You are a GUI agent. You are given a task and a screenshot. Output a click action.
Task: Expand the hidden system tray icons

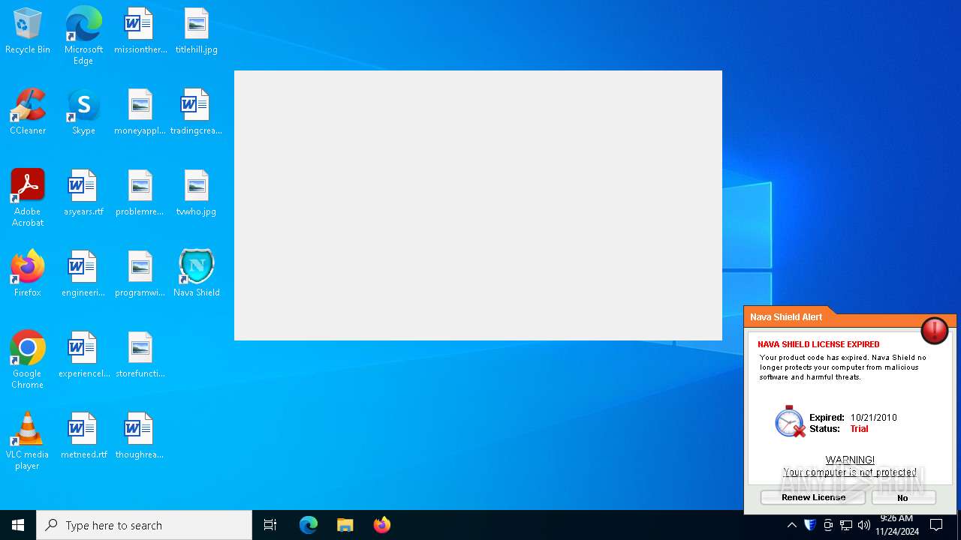(x=791, y=525)
